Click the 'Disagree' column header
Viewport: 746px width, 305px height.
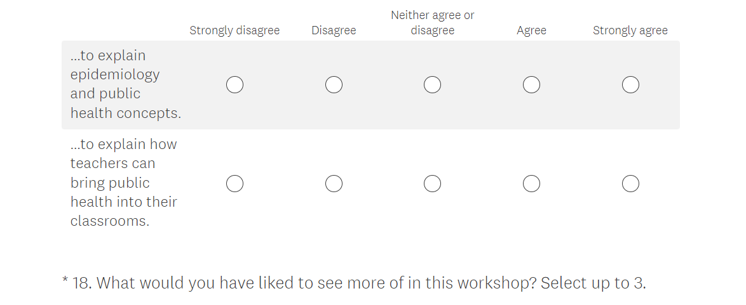[x=334, y=30]
